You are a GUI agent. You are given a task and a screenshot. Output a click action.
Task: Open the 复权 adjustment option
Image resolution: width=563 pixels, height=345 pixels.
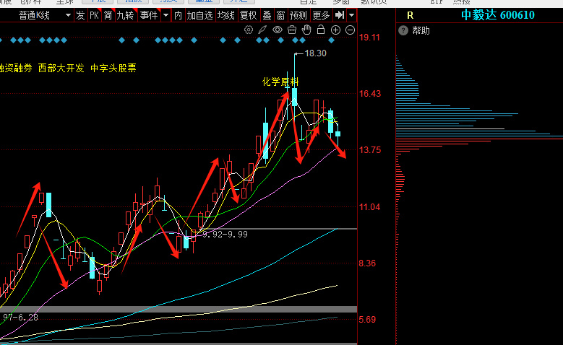coord(248,15)
